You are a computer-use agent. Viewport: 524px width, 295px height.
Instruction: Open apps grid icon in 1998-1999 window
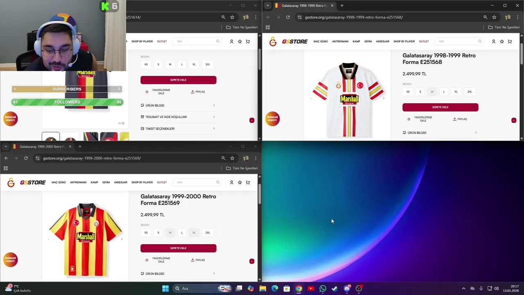(x=268, y=27)
